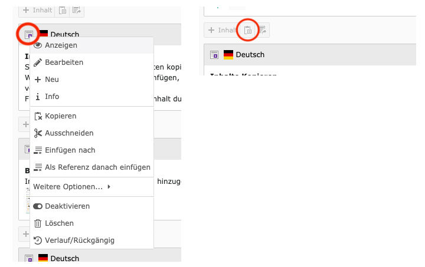Click the content element icon in bottom-left Deutsch row
This screenshot has width=425, height=267.
click(x=28, y=258)
